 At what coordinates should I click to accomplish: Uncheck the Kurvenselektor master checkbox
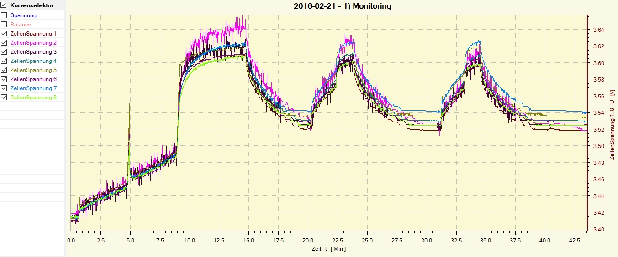(4, 6)
